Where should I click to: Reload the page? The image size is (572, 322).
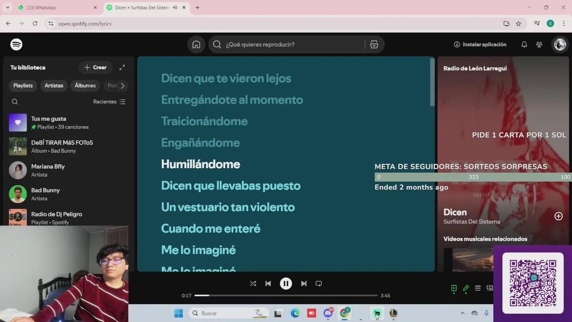point(35,24)
